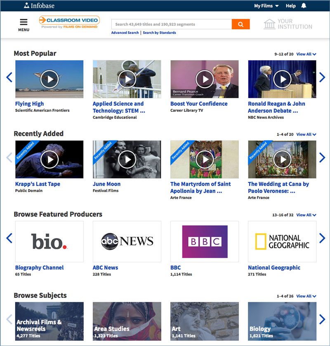Viewport: 330px width, 346px height.
Task: Show next Browse Subjects arrow
Action: (322, 319)
